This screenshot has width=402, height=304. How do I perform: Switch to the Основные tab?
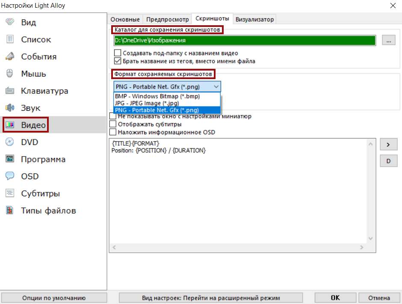coord(125,19)
